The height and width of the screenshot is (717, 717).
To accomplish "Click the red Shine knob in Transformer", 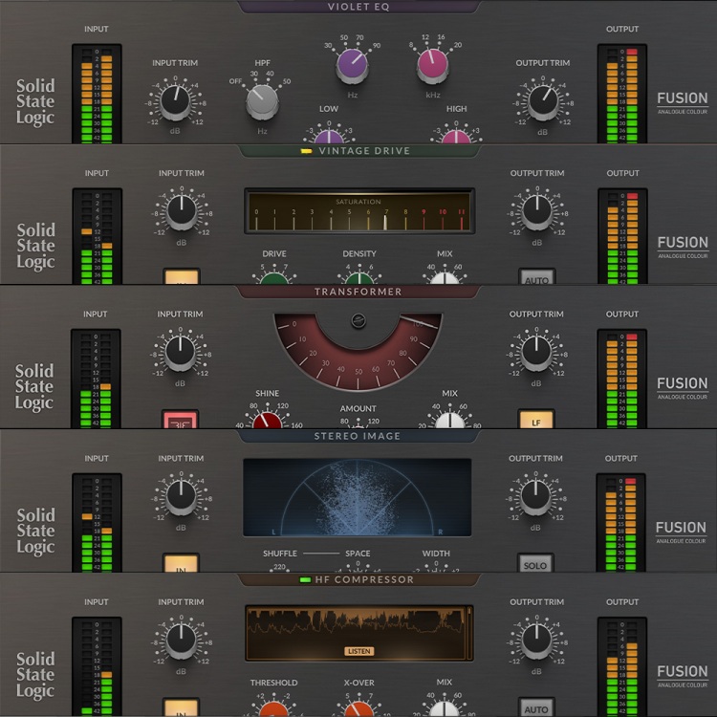I will (268, 421).
